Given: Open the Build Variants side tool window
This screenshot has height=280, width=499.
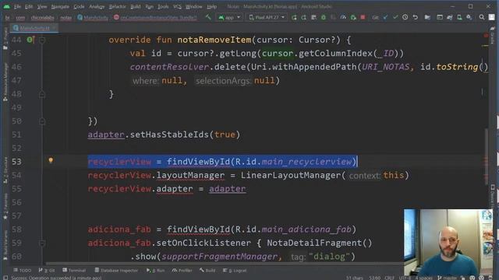Looking at the screenshot, I should click(x=5, y=246).
